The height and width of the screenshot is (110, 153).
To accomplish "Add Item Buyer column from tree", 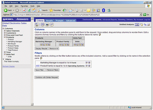I will [12, 44].
